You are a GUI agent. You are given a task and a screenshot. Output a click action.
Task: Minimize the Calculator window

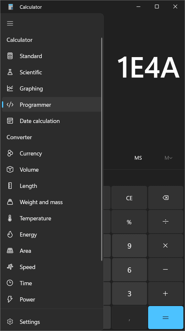[x=138, y=7]
